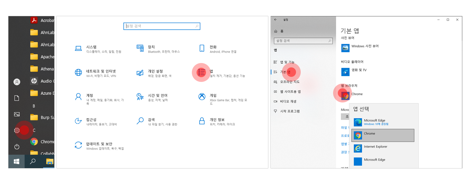Image resolution: width=472 pixels, height=183 pixels.
Task: Open the 계정 settings category
Action: point(100,99)
